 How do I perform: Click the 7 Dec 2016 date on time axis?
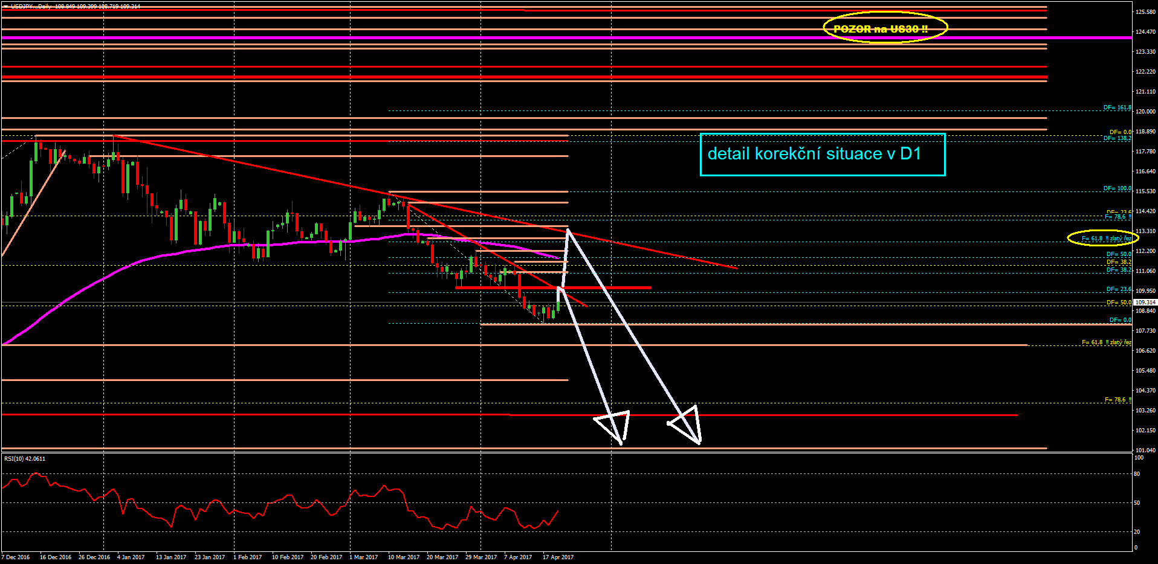point(16,557)
